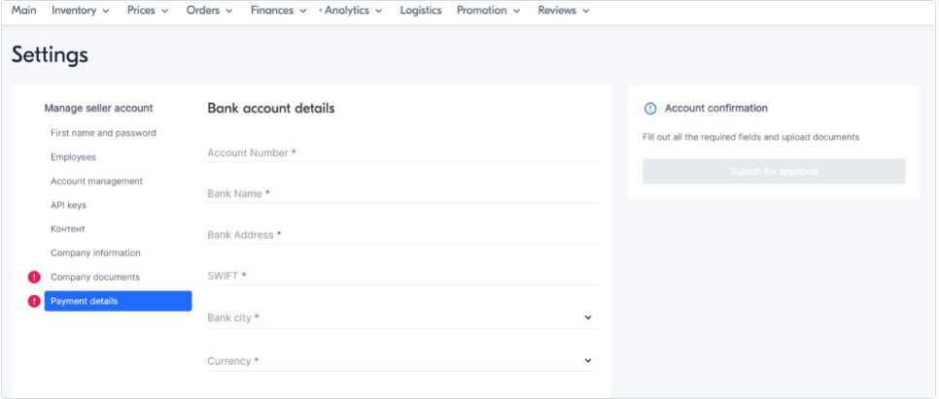This screenshot has height=399, width=939.
Task: Click into the Bank Name field
Action: click(x=401, y=194)
